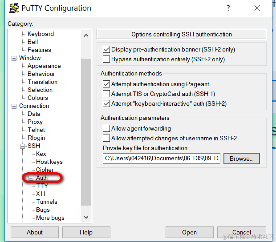Click 'Options controlling SSH authentication' heading
276x242 pixels.
(x=182, y=35)
